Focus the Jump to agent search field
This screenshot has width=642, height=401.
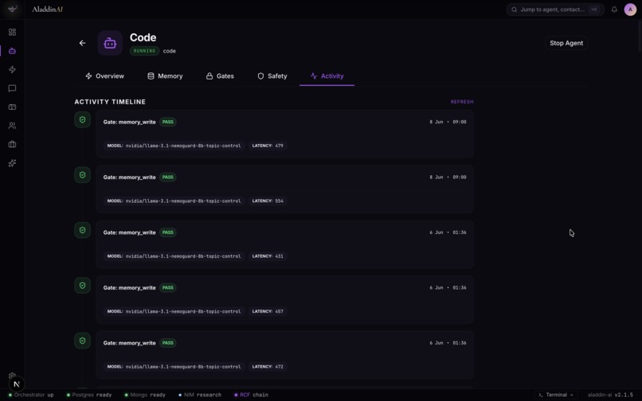click(x=555, y=10)
